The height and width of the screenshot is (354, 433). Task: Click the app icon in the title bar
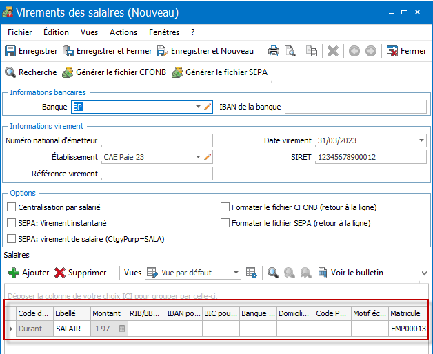click(x=8, y=12)
